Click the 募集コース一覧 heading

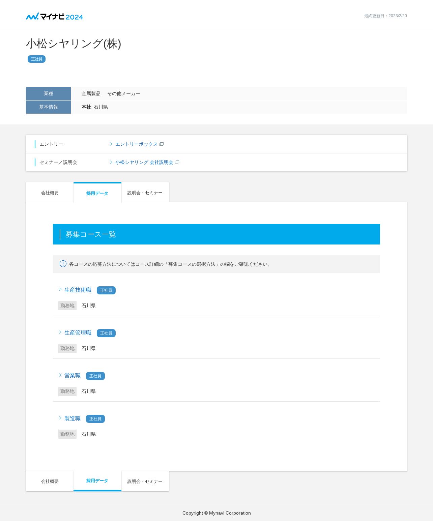[91, 234]
